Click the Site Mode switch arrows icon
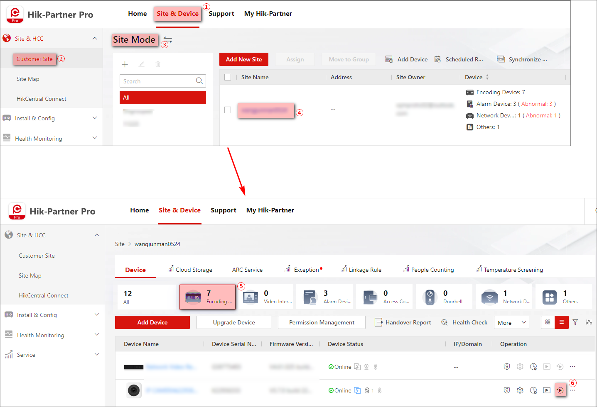 (x=168, y=40)
